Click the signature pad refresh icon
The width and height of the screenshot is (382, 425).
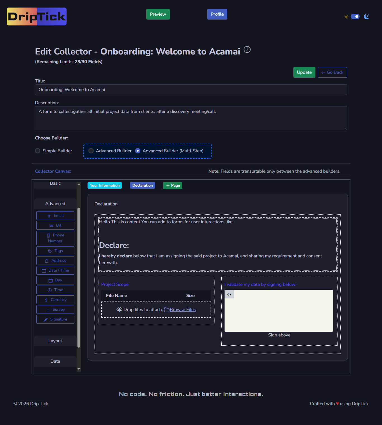click(229, 295)
